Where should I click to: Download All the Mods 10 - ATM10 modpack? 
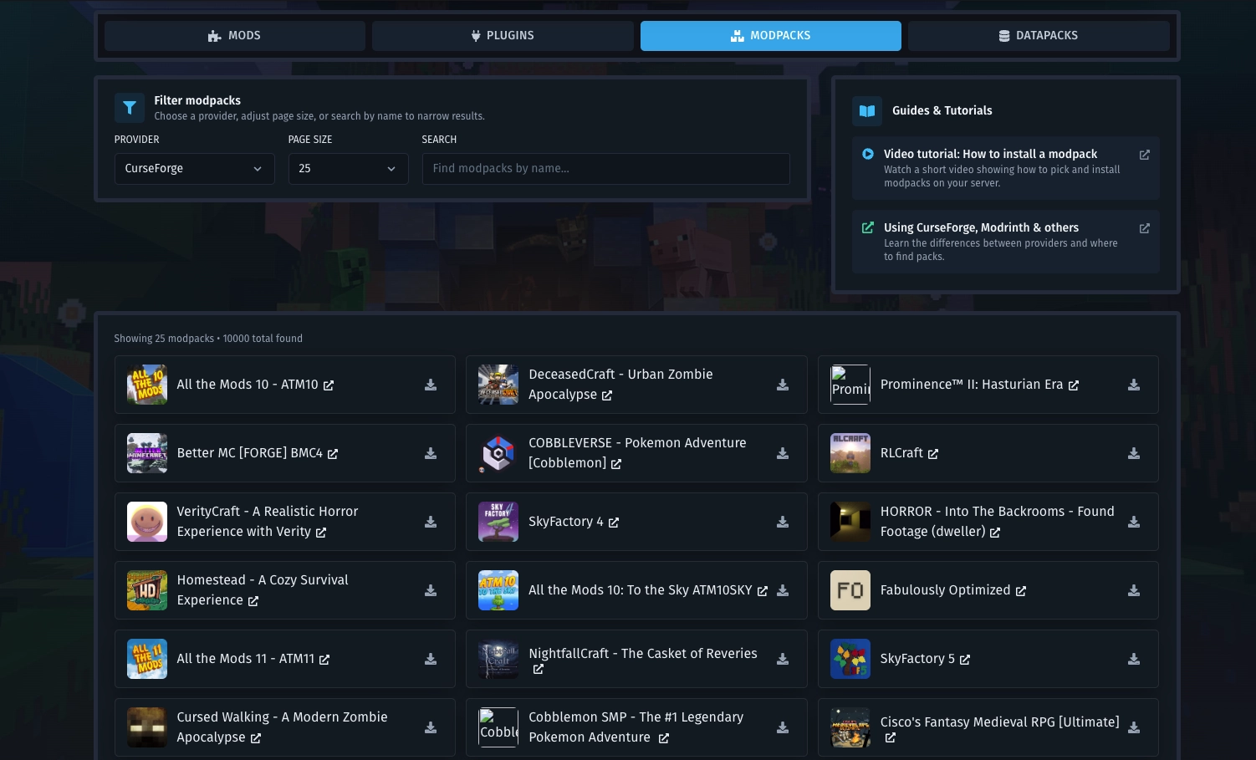coord(431,385)
